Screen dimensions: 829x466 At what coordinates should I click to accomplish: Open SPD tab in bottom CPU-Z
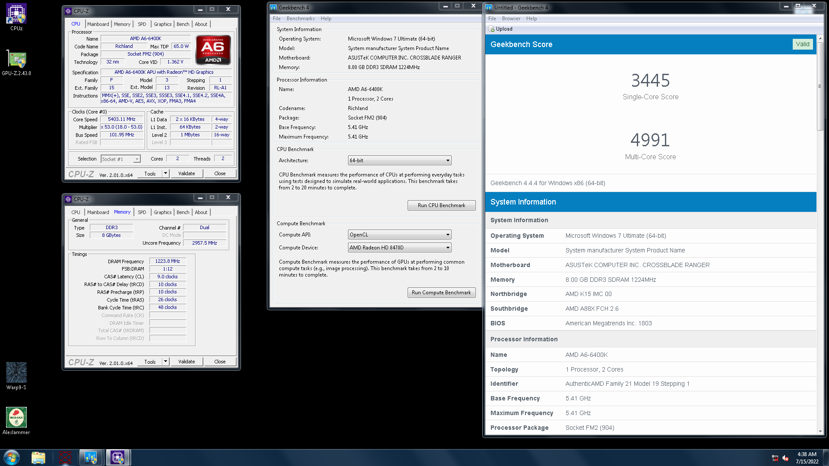142,212
